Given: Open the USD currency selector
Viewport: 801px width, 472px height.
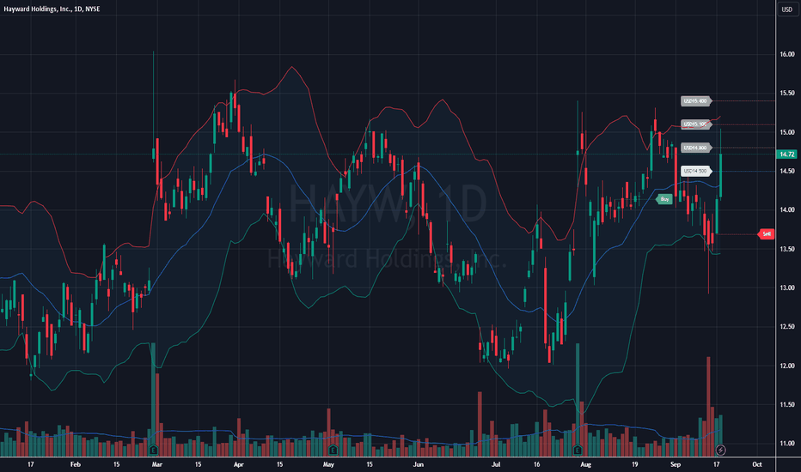Looking at the screenshot, I should 786,9.
